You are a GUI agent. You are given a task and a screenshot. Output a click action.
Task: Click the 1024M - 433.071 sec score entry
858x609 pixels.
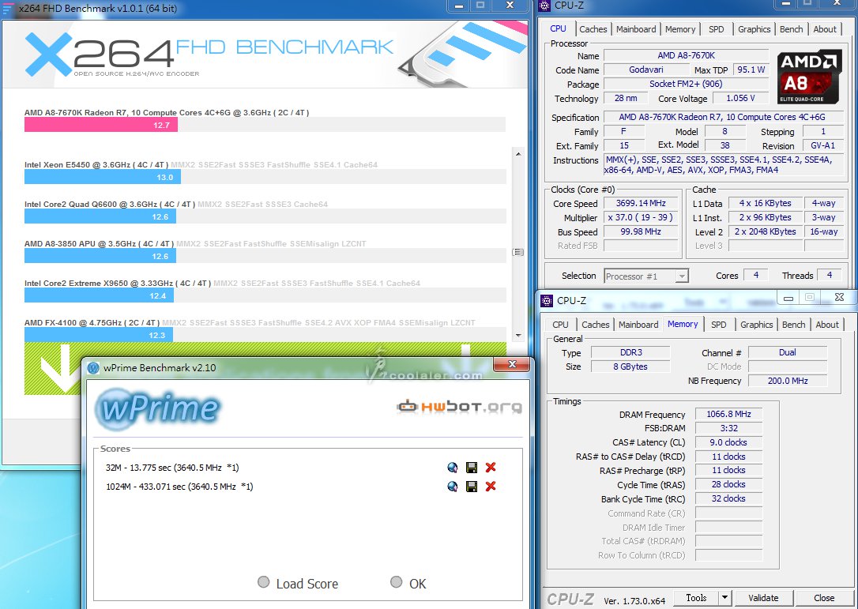(179, 487)
